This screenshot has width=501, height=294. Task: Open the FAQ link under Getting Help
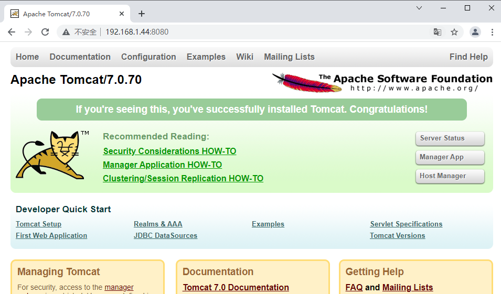pos(354,287)
